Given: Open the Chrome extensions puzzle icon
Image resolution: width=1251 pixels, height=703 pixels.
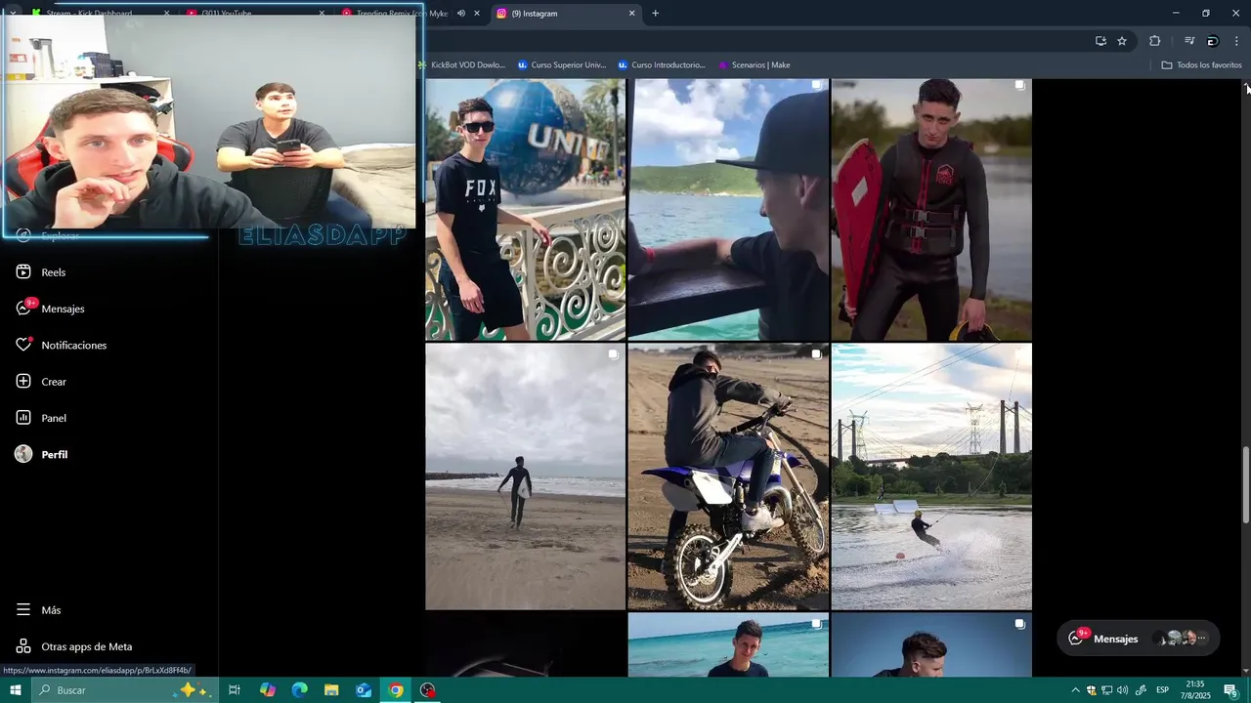Looking at the screenshot, I should (1155, 41).
